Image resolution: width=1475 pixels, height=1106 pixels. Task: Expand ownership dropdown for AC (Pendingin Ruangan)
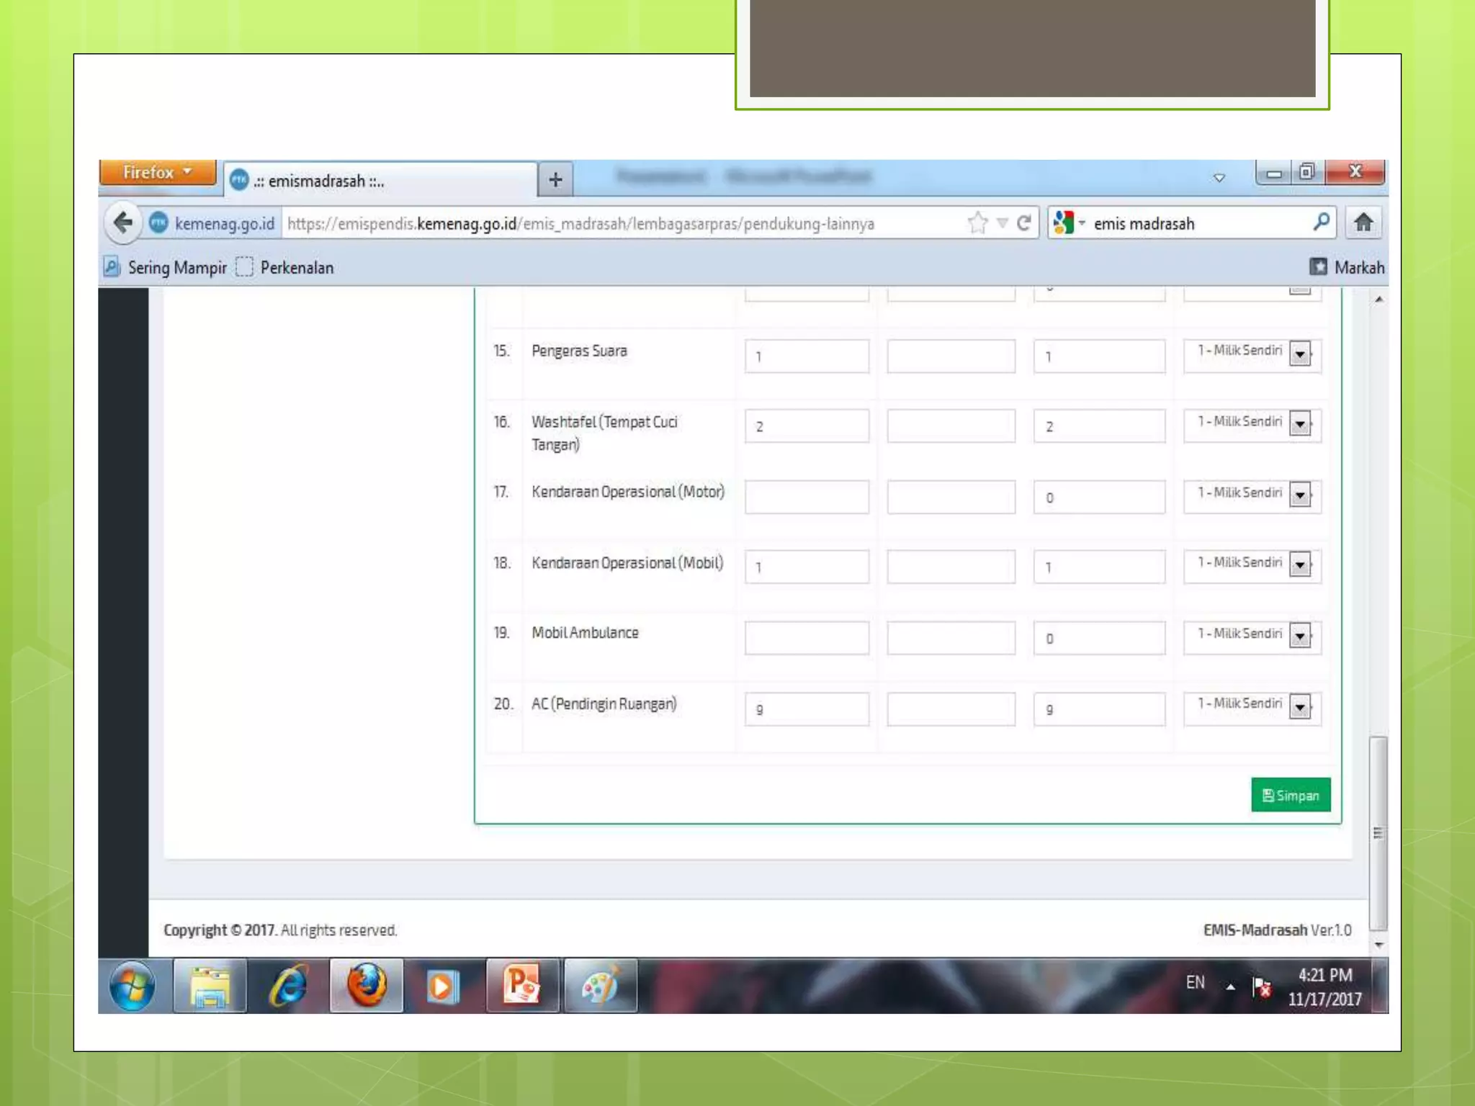point(1300,707)
